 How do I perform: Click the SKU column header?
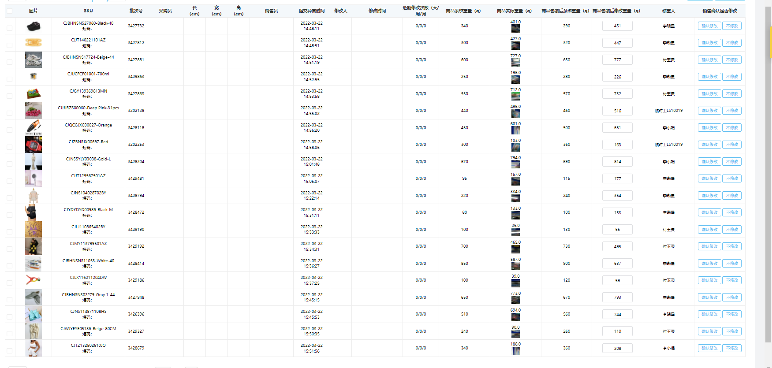[x=88, y=11]
